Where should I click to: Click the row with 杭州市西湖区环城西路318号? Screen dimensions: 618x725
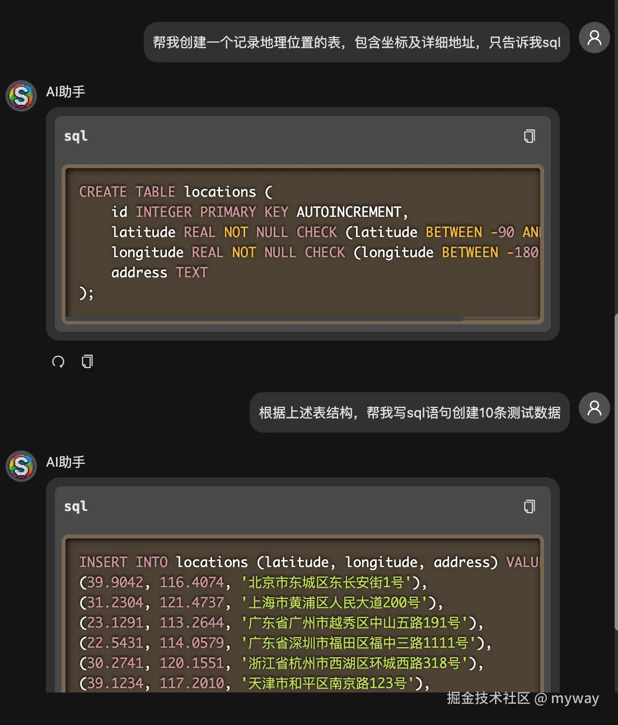point(282,663)
